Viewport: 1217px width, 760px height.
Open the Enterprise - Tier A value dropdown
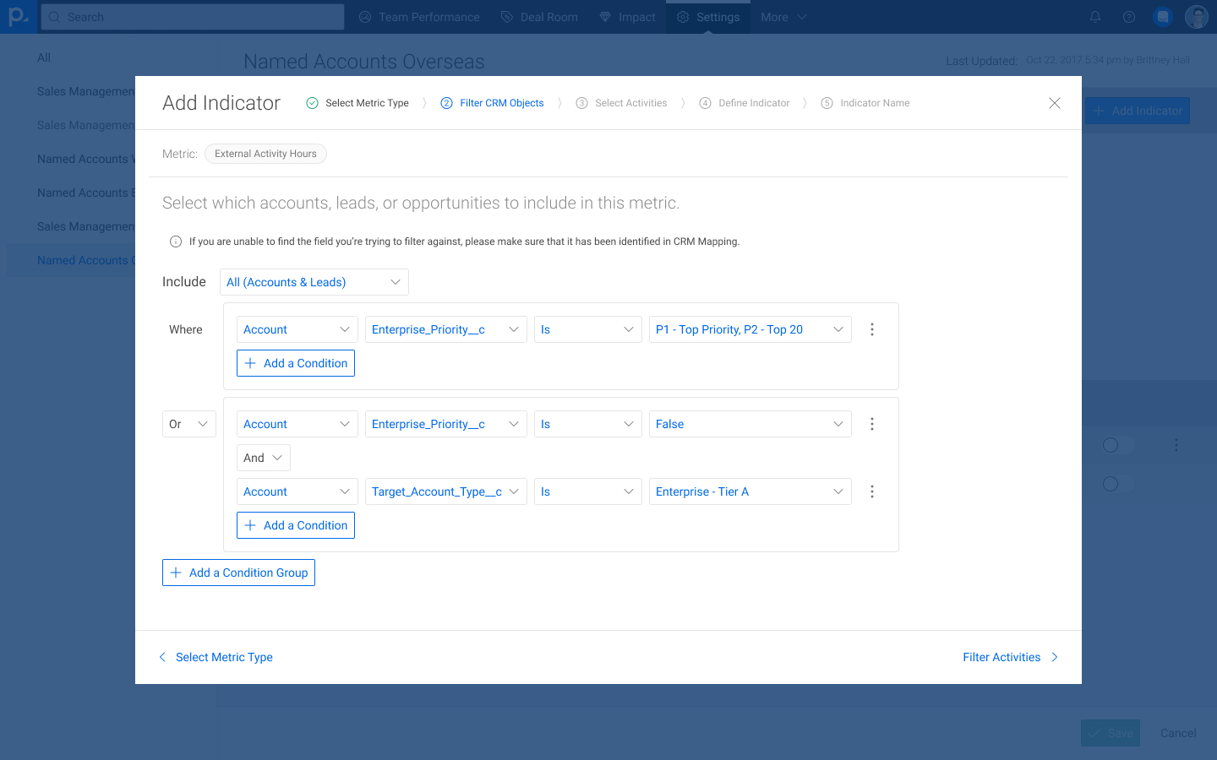pos(749,491)
